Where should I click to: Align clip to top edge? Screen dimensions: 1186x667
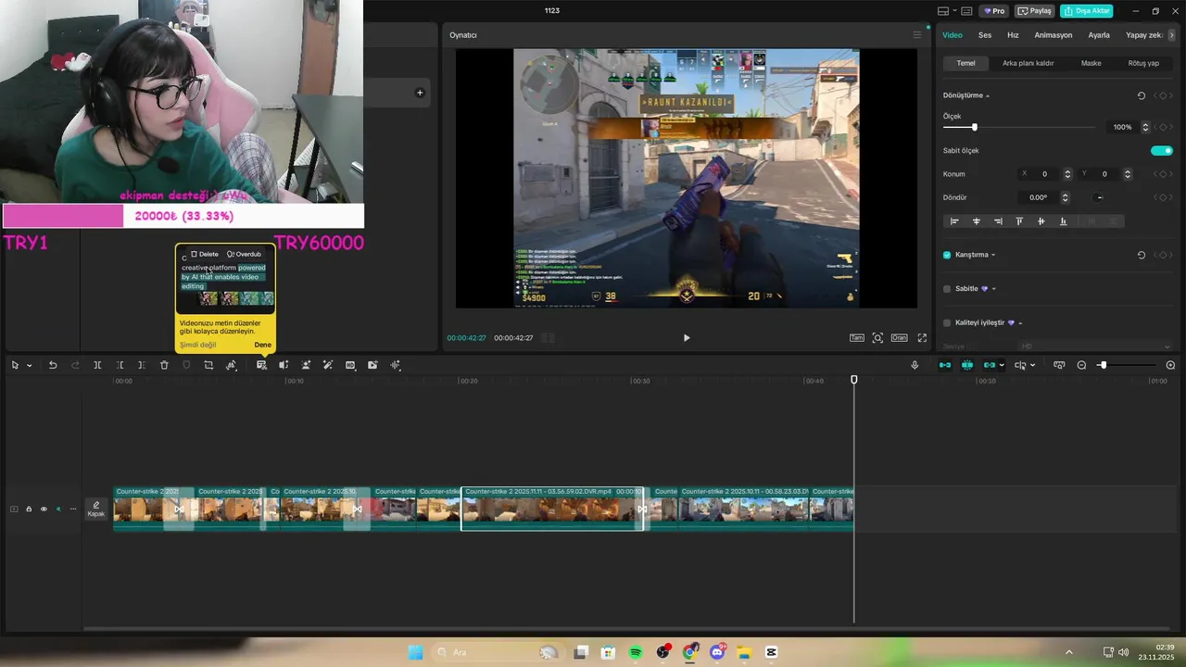point(1019,221)
